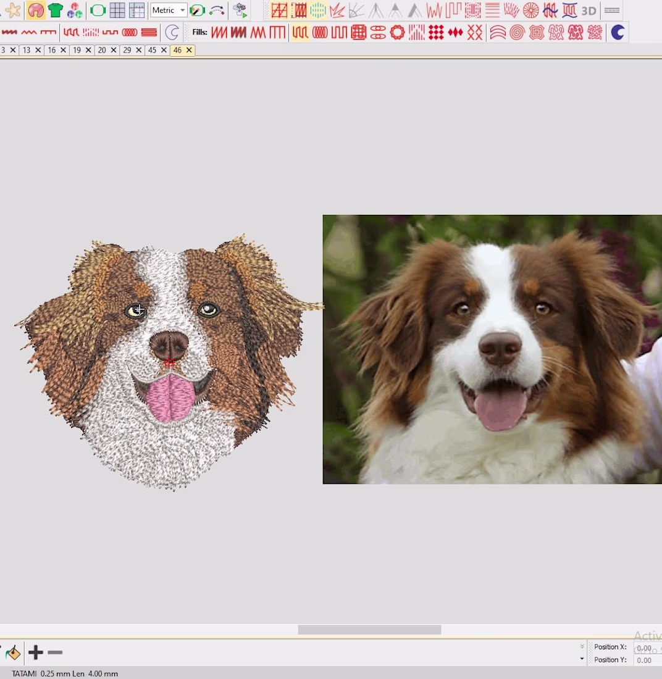Select the diamond motif fill icon
This screenshot has width=662, height=679.
click(x=455, y=33)
